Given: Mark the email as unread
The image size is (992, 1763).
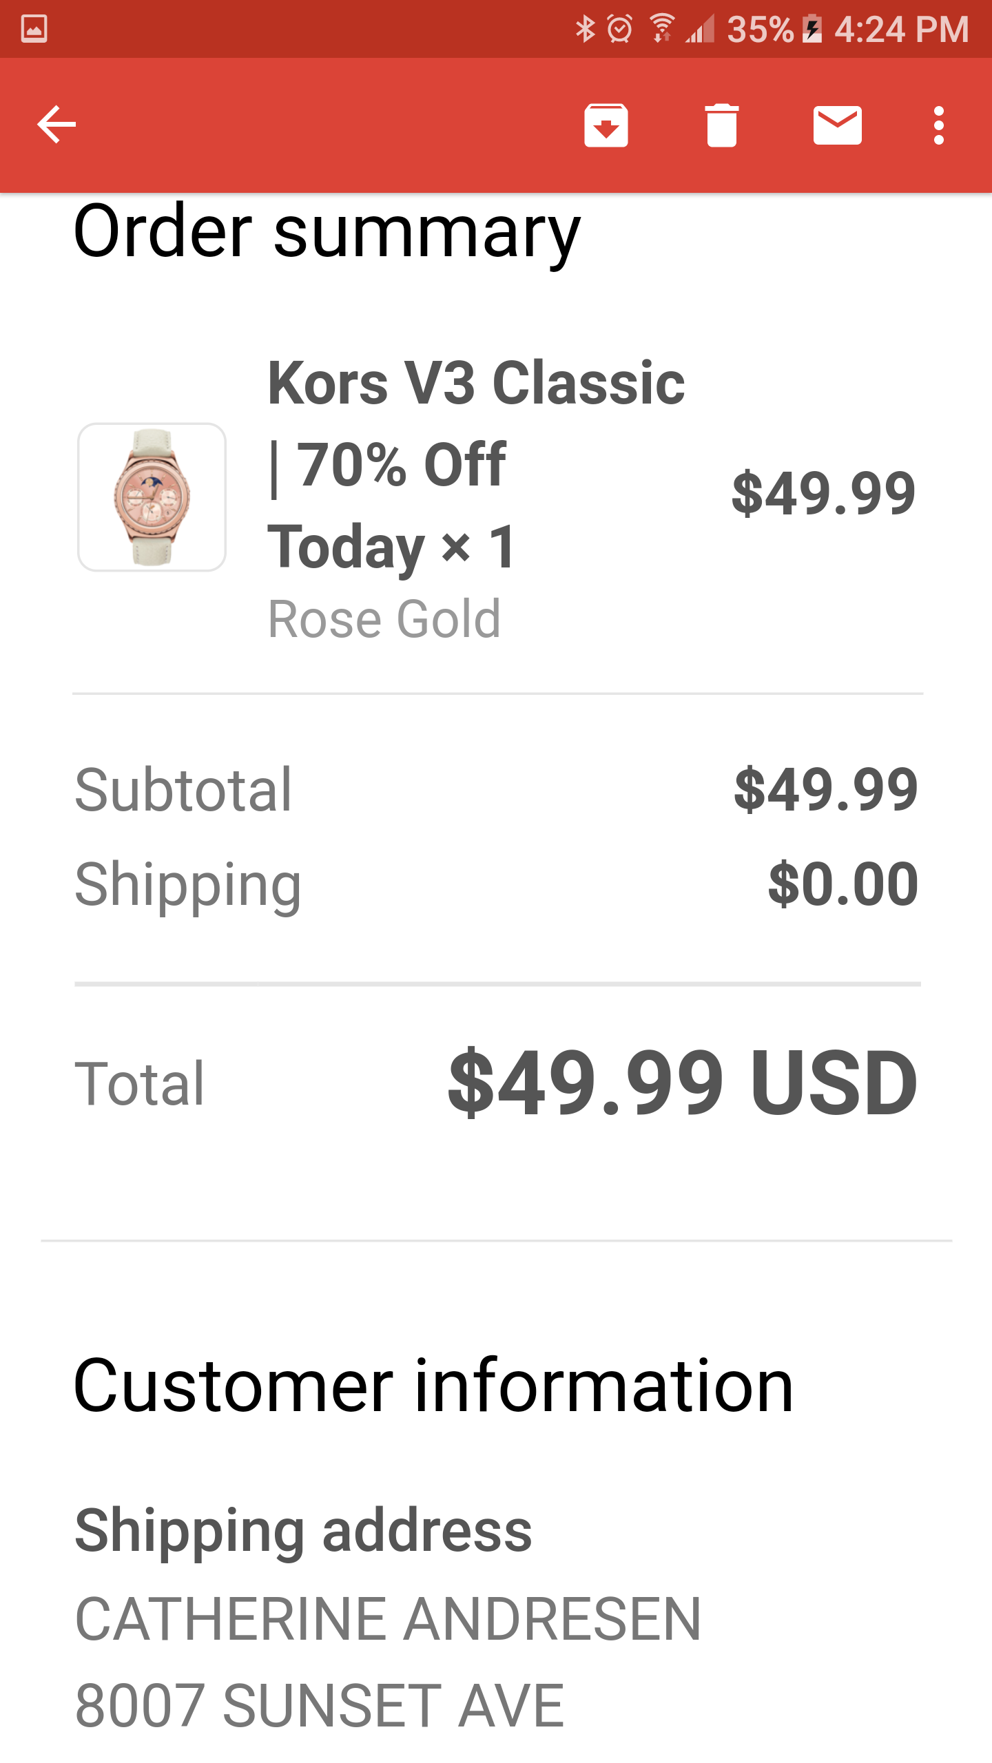Looking at the screenshot, I should click(837, 125).
